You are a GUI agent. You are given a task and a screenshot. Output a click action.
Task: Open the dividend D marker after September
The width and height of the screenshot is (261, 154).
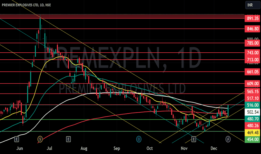(x=139, y=139)
